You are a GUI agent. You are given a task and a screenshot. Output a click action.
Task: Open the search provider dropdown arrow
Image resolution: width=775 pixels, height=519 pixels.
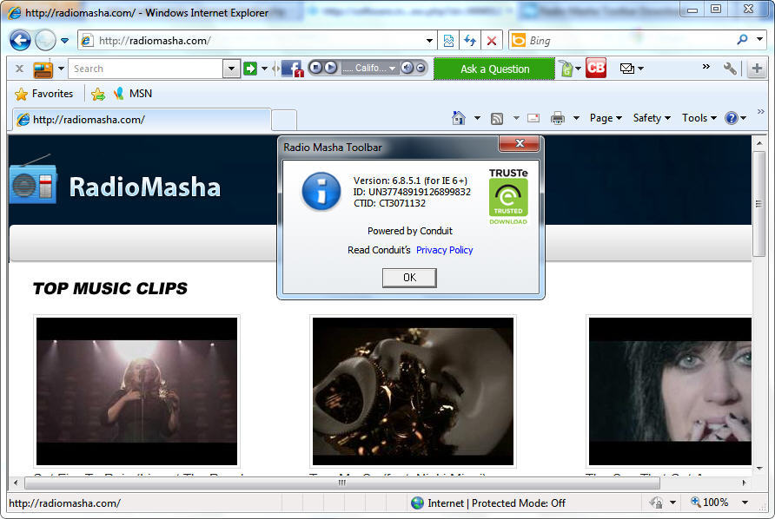click(x=759, y=39)
